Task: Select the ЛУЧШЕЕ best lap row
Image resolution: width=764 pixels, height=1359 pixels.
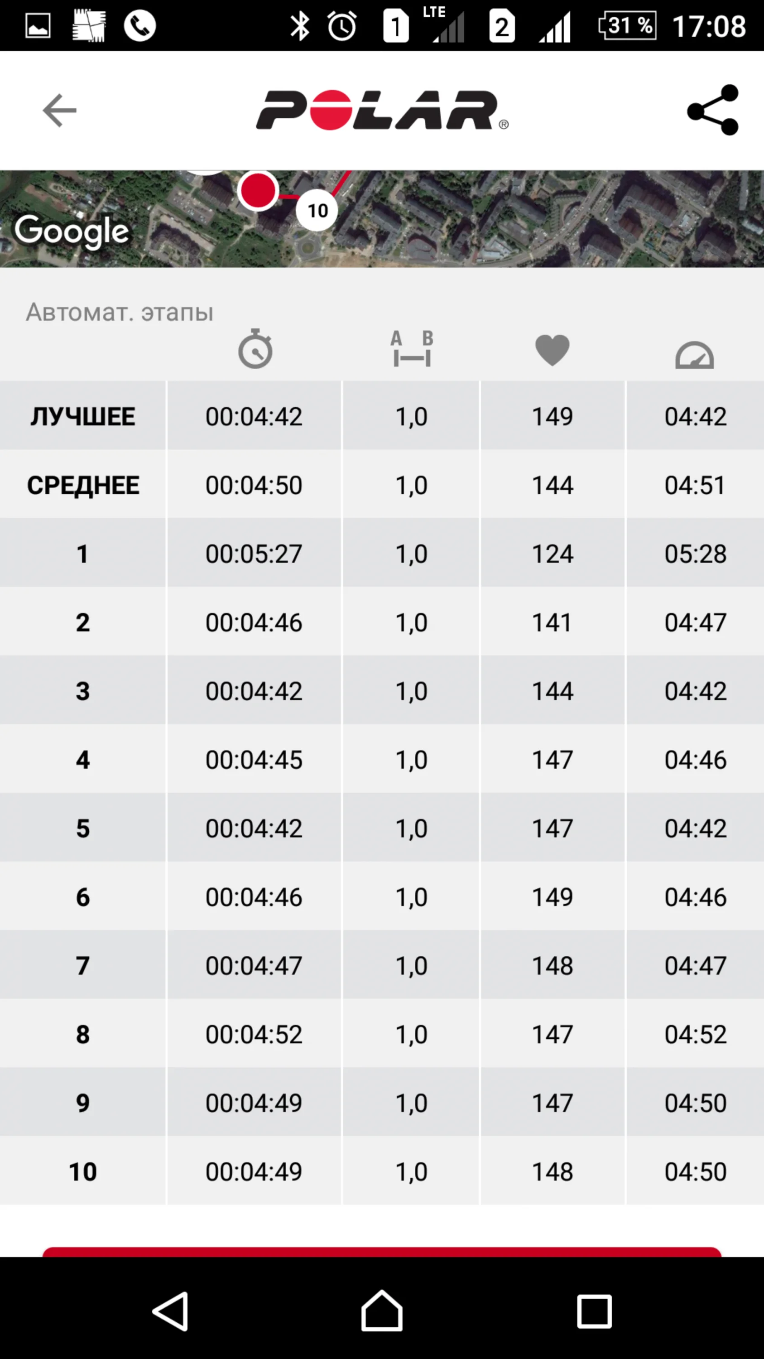Action: 83,416
